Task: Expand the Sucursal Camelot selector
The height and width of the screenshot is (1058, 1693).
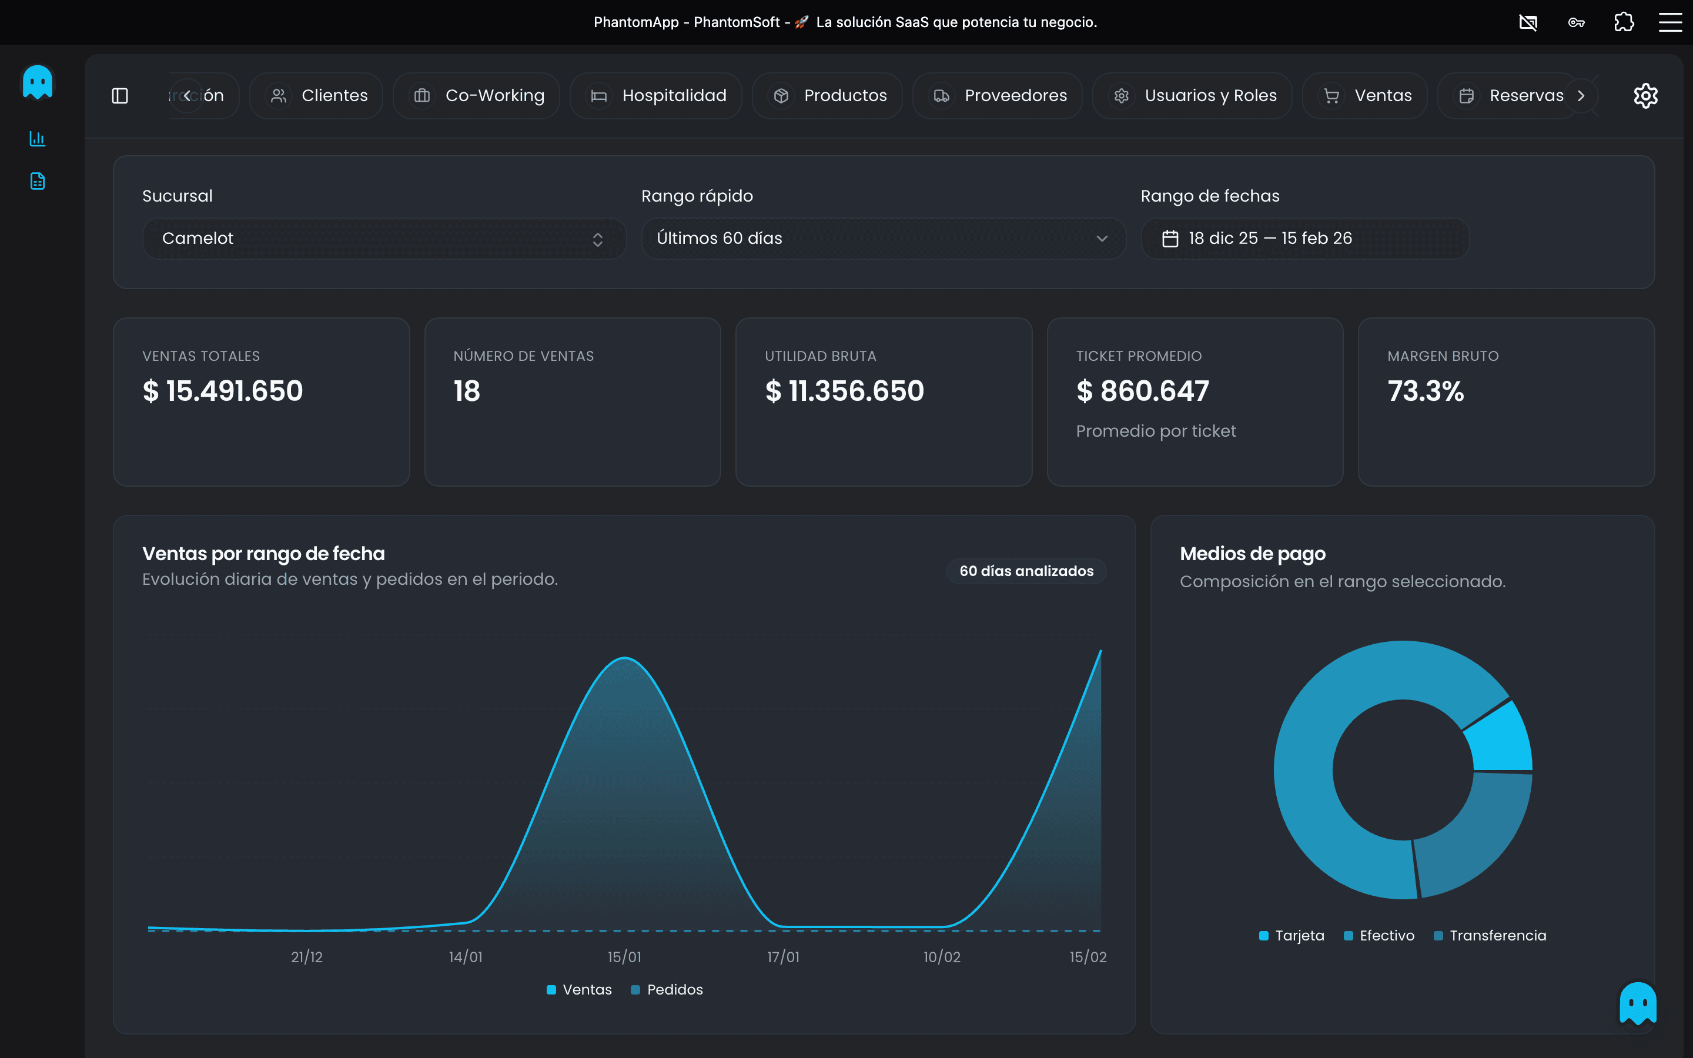Action: [383, 239]
